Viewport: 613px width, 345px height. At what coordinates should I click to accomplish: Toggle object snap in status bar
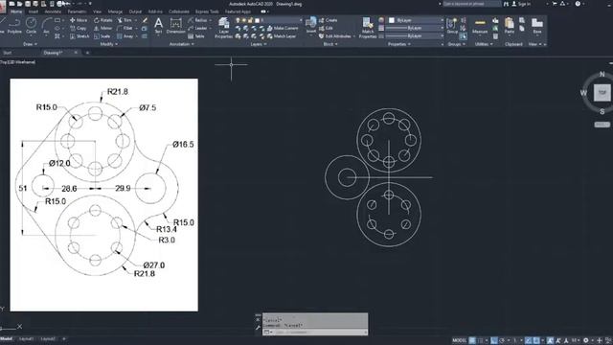536,340
